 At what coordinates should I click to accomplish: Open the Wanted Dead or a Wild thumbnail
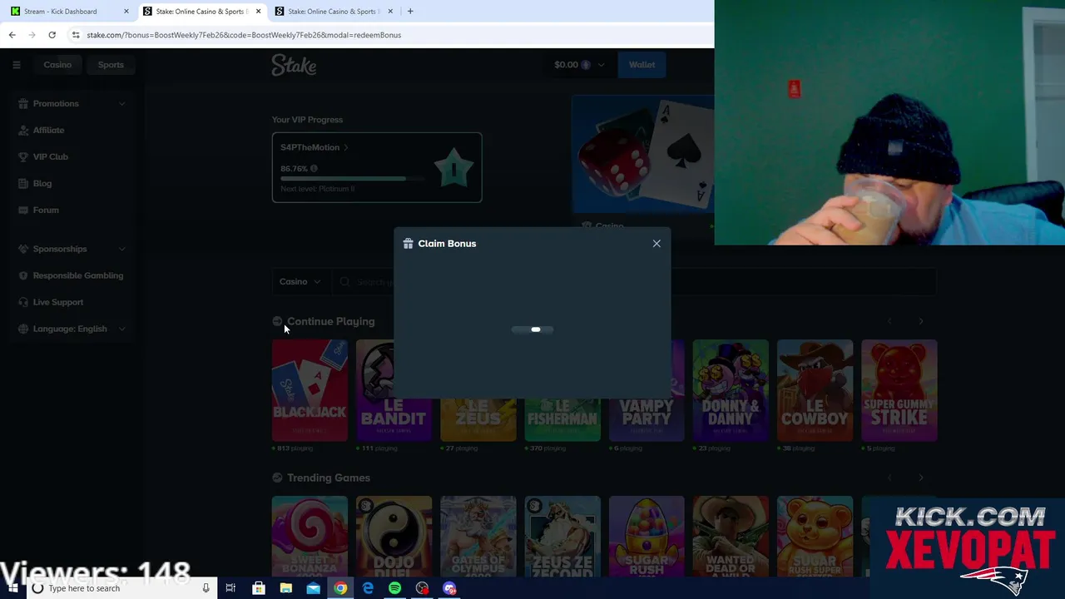(731, 536)
